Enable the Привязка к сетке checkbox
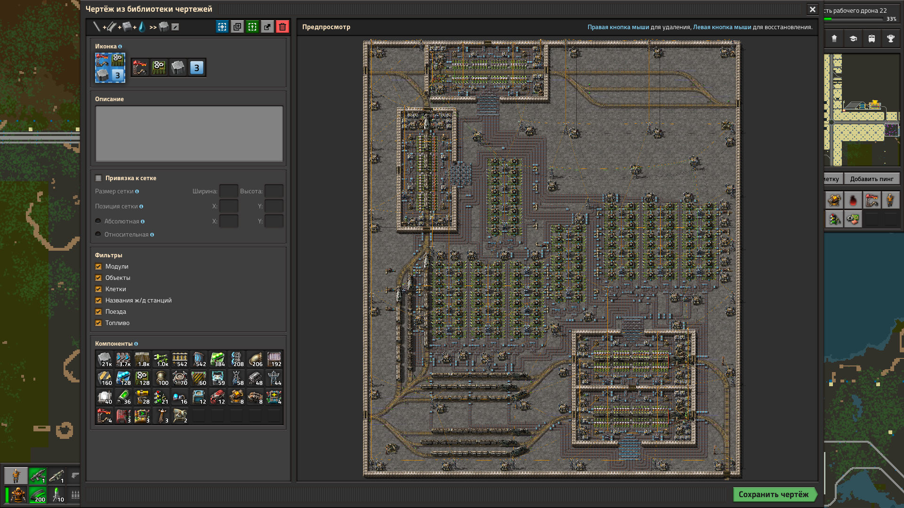The image size is (904, 508). tap(98, 178)
